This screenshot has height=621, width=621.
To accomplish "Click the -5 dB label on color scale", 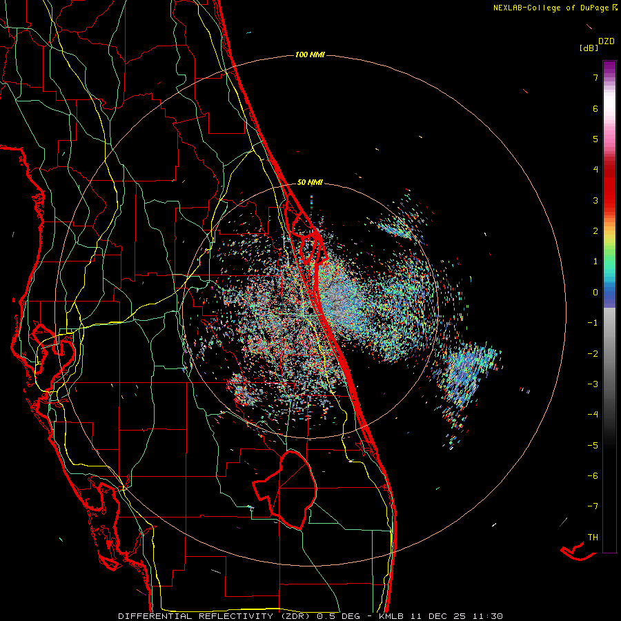I will [x=593, y=445].
